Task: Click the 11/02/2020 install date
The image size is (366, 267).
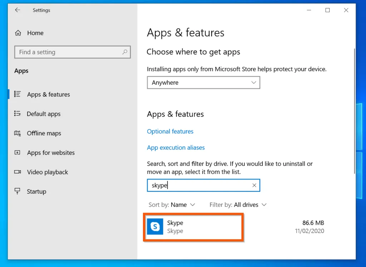Action: click(x=310, y=231)
